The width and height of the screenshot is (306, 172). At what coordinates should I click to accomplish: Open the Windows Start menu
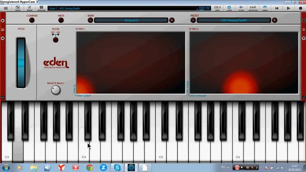[x=6, y=168]
